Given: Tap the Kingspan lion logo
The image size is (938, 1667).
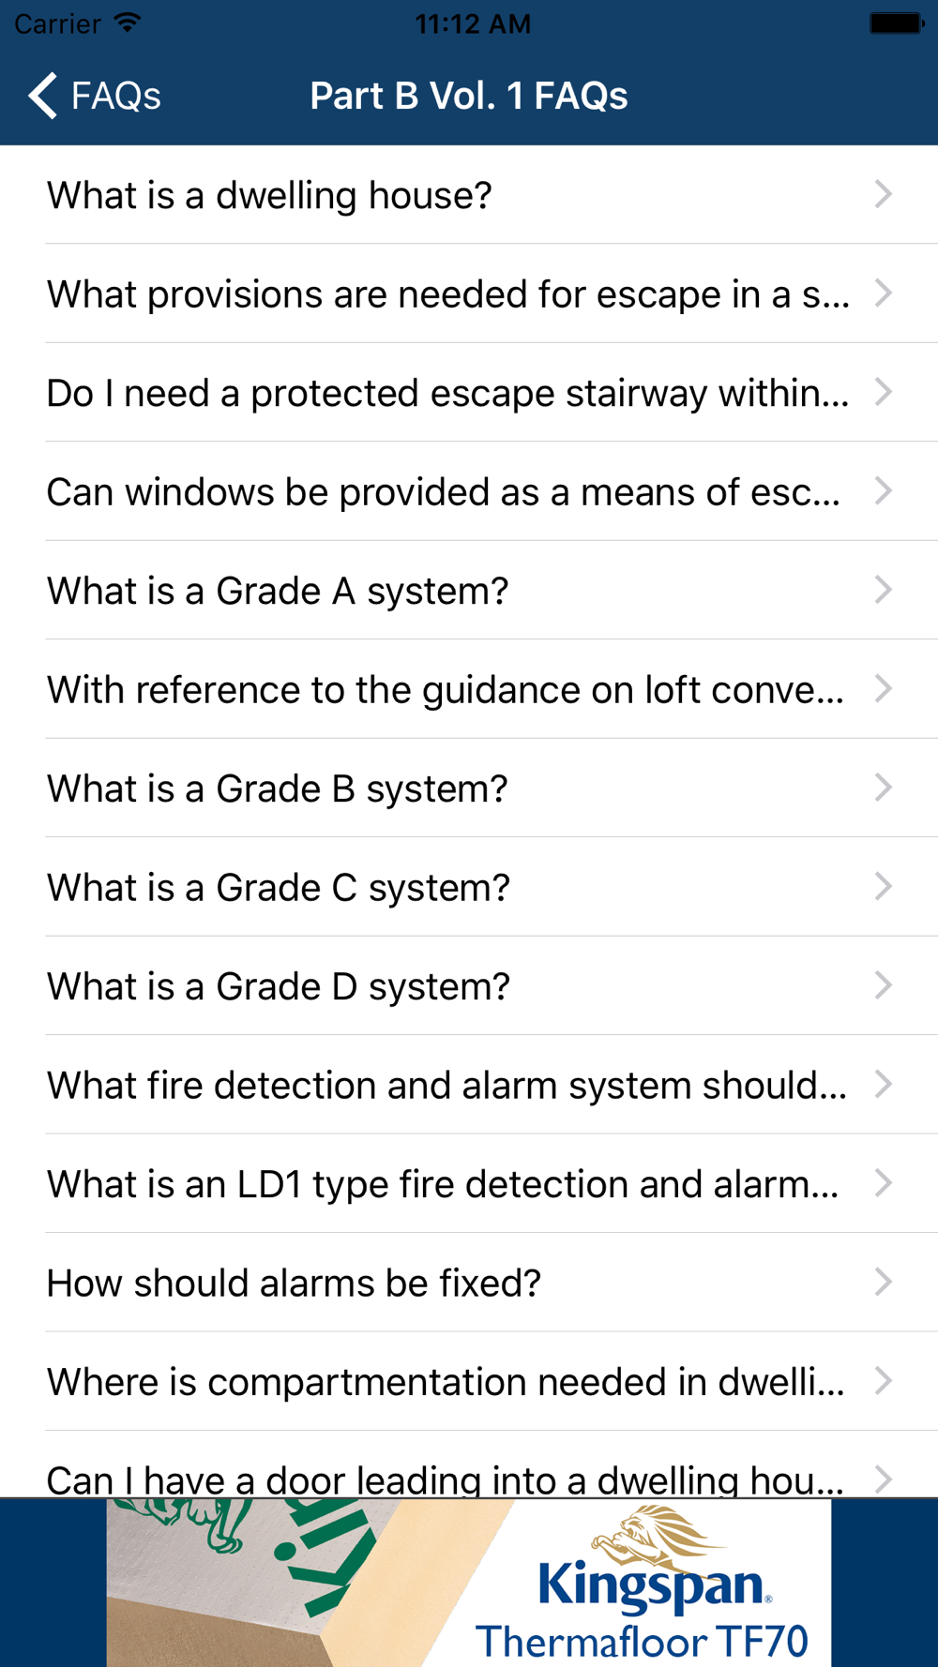Looking at the screenshot, I should tap(652, 1538).
